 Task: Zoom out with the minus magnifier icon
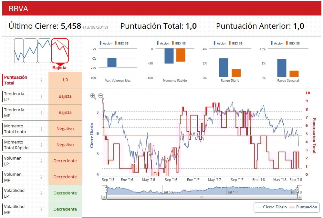click(x=101, y=96)
